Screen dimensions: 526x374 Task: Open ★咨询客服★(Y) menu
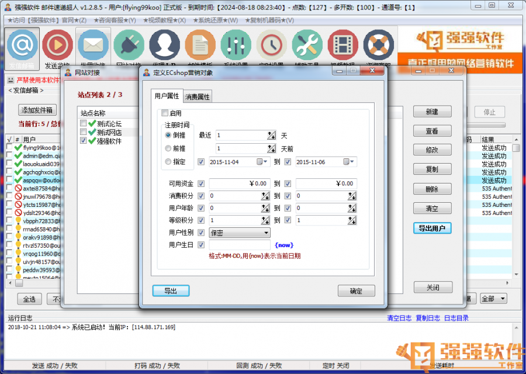[x=115, y=20]
